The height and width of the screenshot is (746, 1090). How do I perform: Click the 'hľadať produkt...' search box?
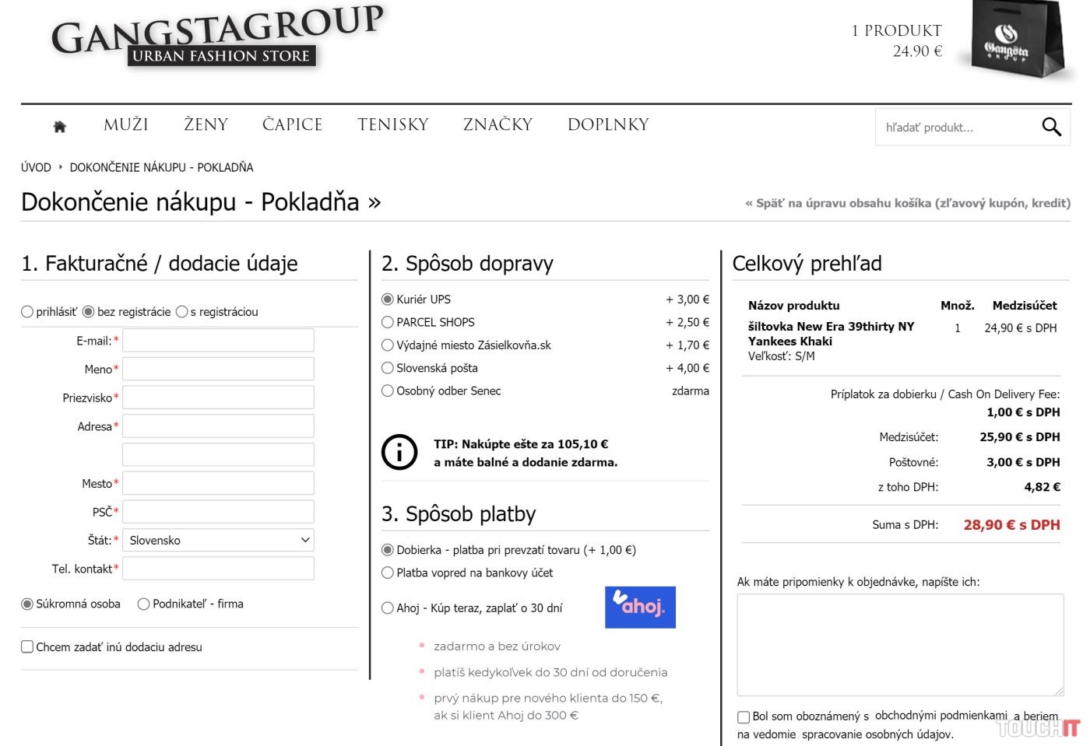pos(956,127)
